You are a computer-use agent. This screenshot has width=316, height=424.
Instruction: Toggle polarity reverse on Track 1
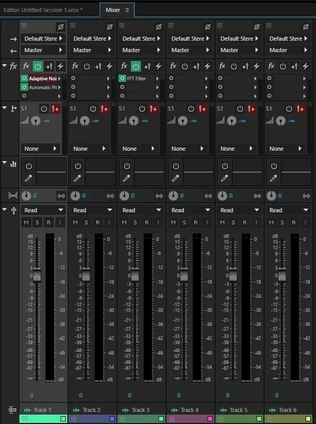point(60,27)
